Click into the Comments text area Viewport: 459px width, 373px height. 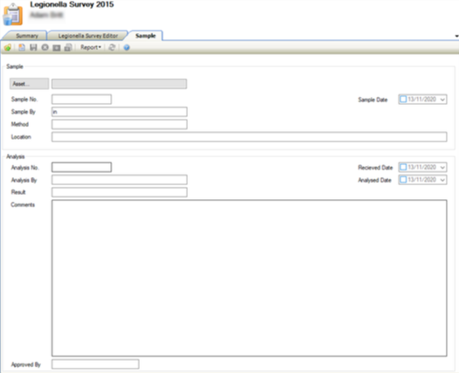249,278
